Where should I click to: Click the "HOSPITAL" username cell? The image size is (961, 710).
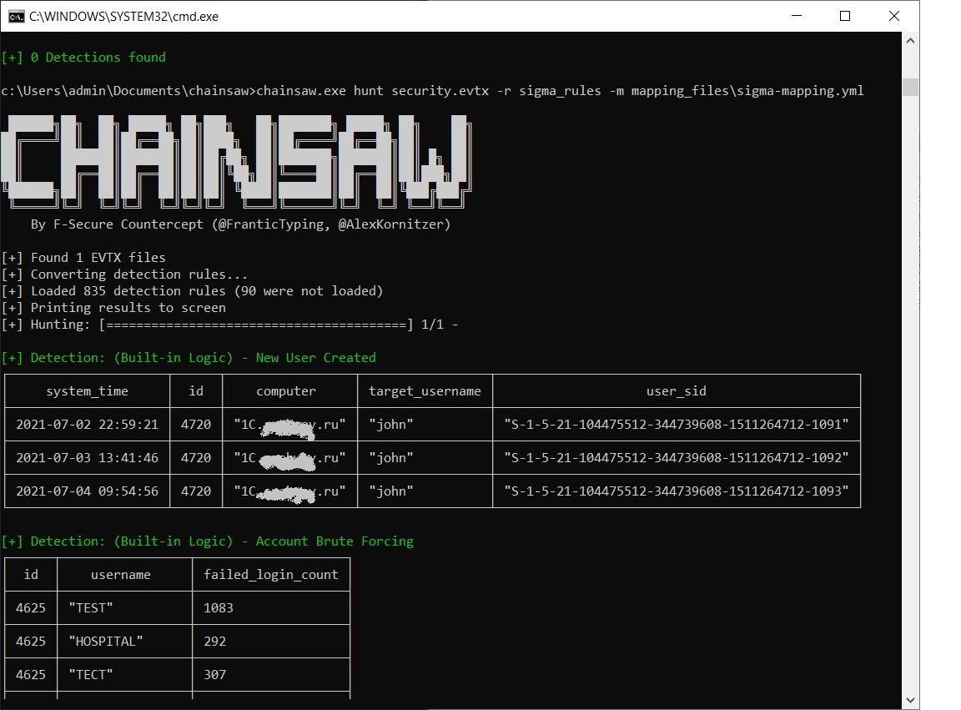pyautogui.click(x=106, y=642)
